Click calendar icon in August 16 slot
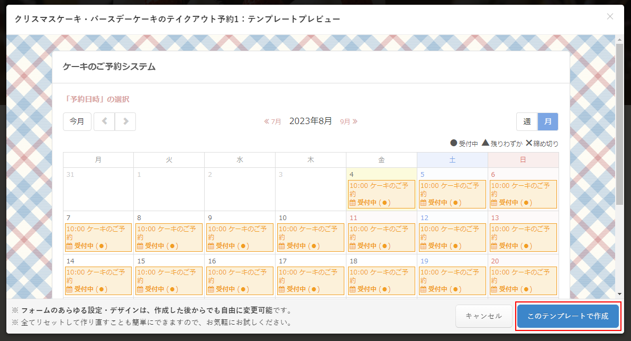The height and width of the screenshot is (341, 631). point(211,289)
